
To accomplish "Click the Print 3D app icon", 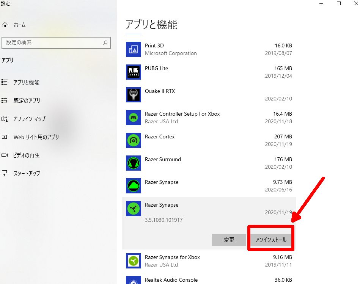I will click(x=134, y=49).
